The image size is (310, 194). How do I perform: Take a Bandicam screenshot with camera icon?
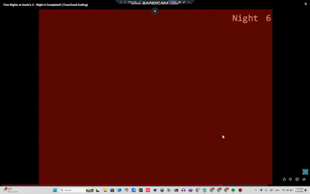click(179, 2)
